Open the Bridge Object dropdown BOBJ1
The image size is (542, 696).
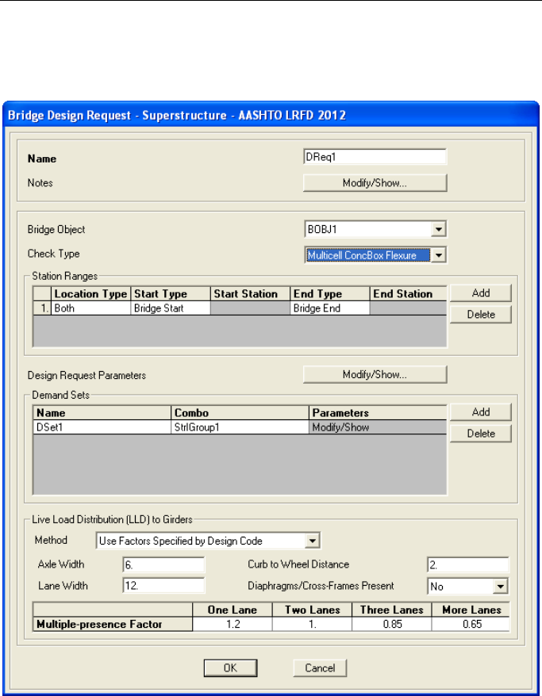[375, 229]
